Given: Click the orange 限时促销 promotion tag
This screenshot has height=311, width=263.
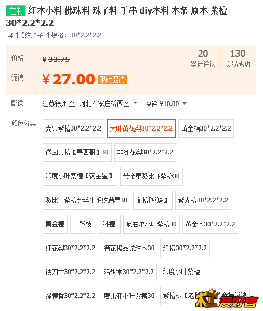Looking at the screenshot, I should tap(112, 80).
